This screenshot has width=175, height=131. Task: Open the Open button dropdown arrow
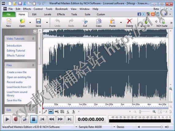[30, 22]
